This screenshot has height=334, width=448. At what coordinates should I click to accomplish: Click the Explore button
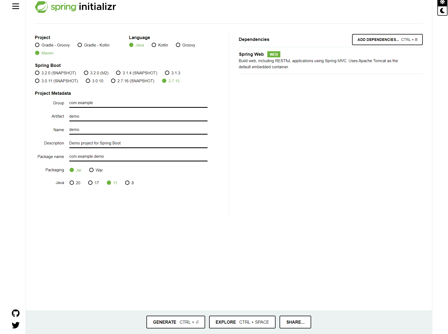click(242, 322)
